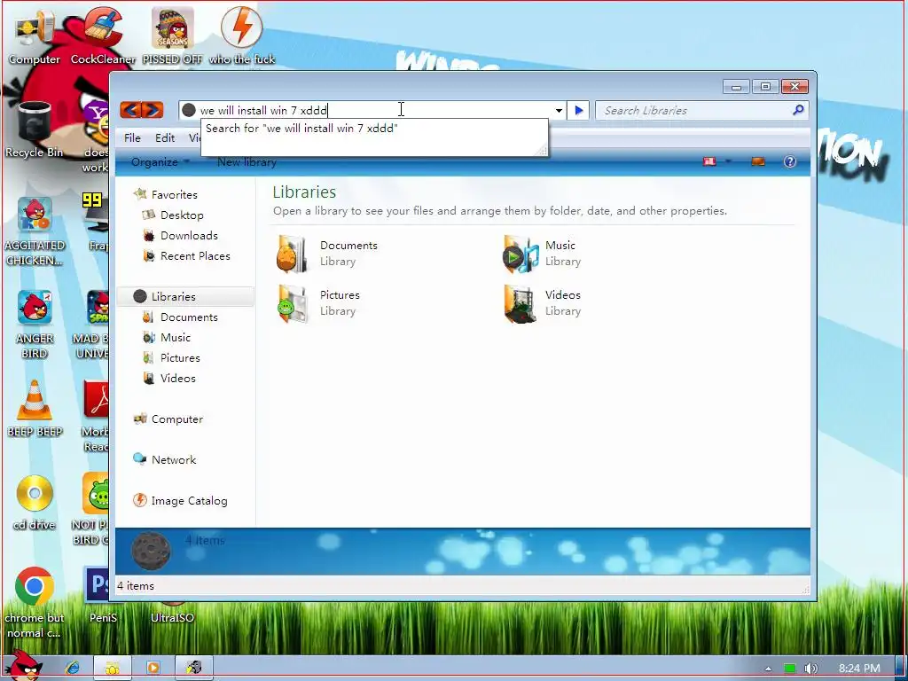Screen dimensions: 908x681
Task: Click the Explorer libraries taskbar button
Action: click(113, 668)
